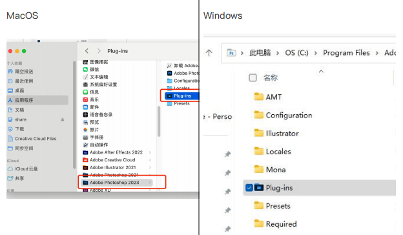
Task: Click Ps folder icon in address bar
Action: [231, 53]
